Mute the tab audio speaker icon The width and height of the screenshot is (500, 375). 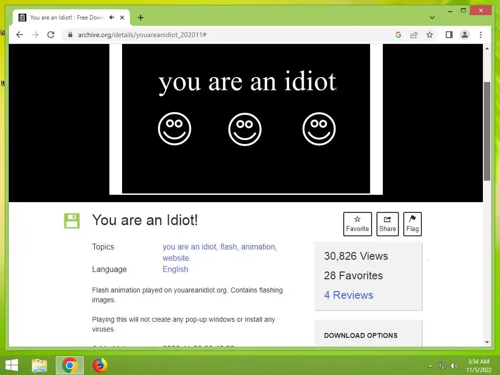pyautogui.click(x=111, y=18)
